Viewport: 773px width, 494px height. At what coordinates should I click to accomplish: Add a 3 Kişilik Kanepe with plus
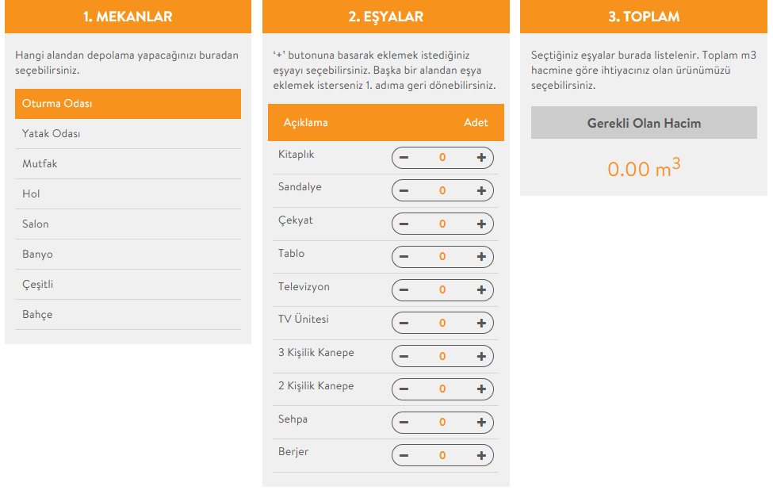click(x=481, y=357)
